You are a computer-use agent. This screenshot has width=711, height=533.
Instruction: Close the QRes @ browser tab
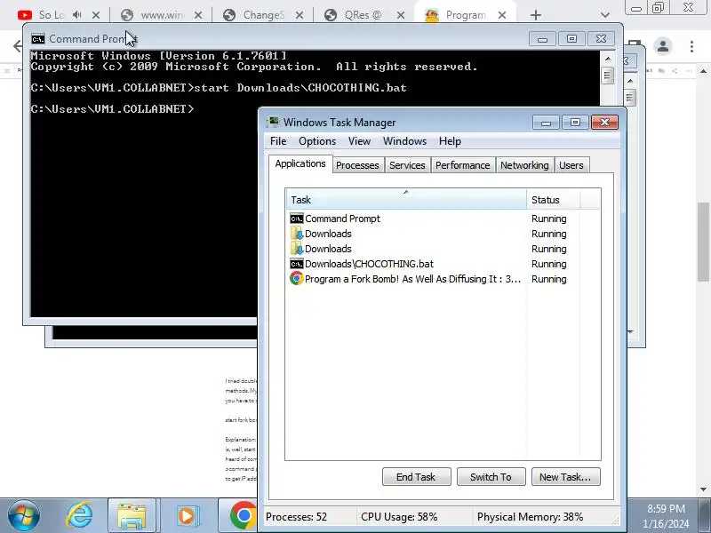(x=401, y=15)
